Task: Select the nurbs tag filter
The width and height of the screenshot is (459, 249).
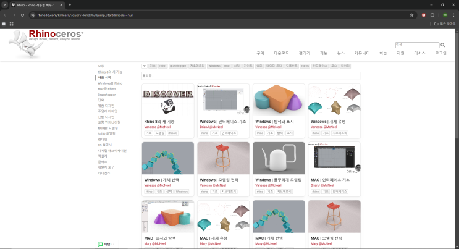Action: pos(305,66)
